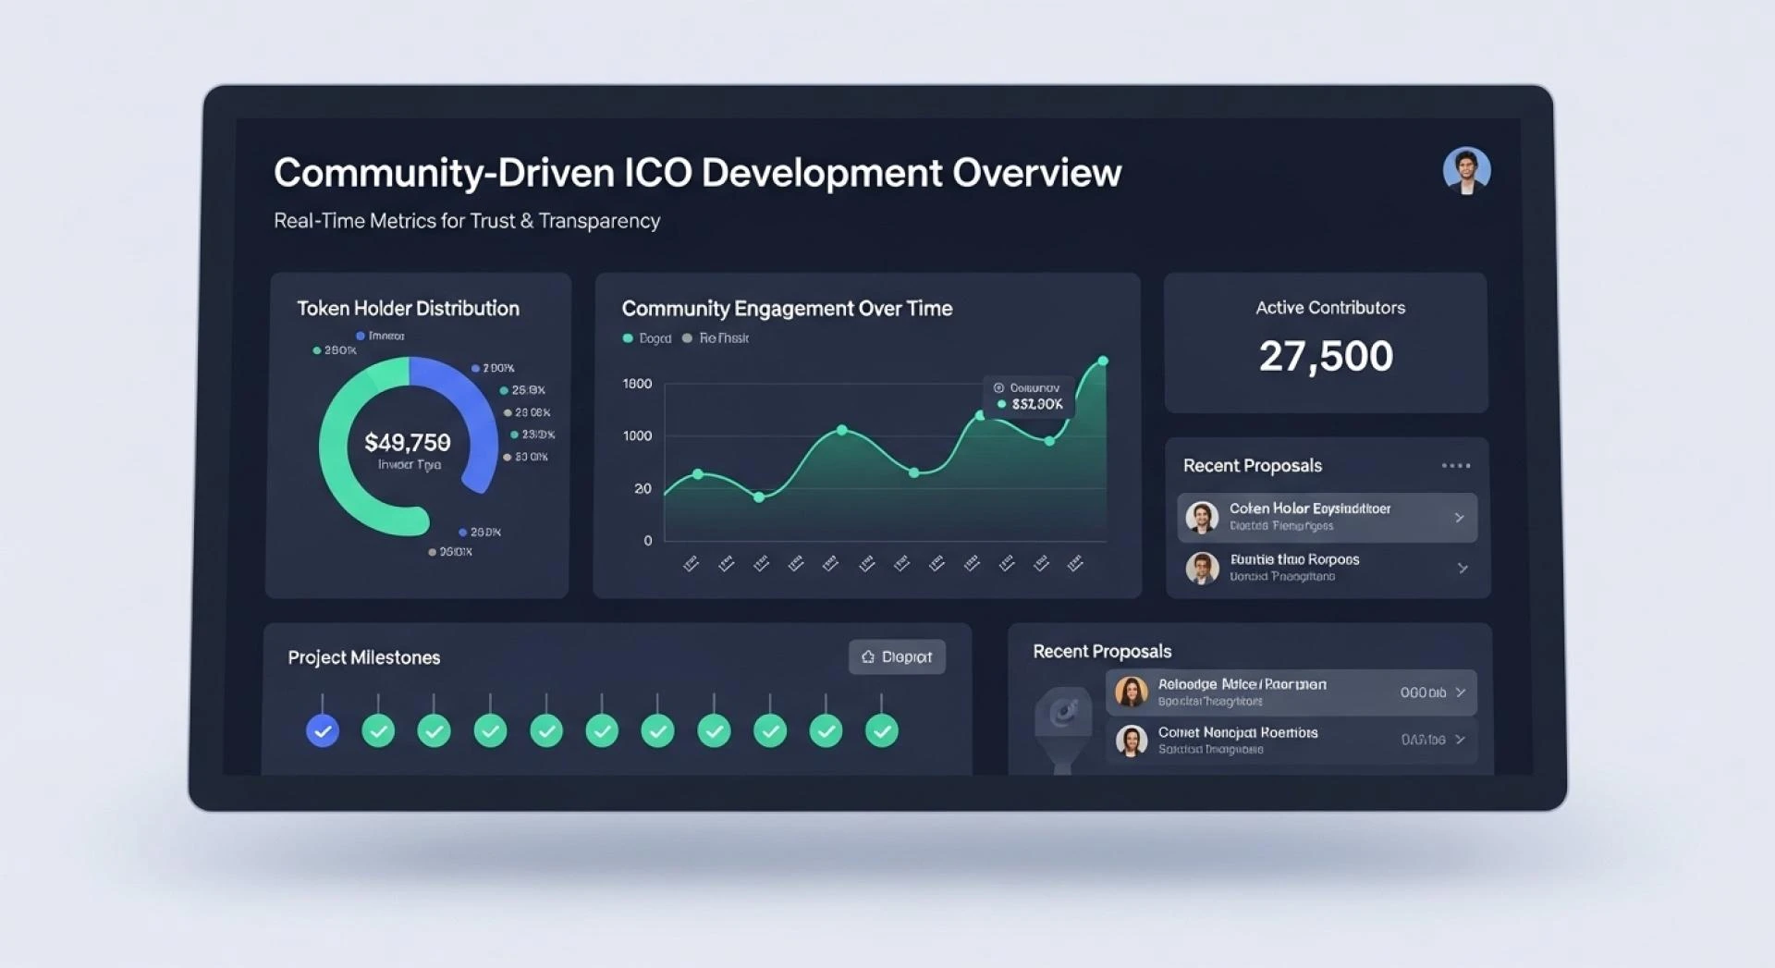Image resolution: width=1775 pixels, height=968 pixels.
Task: Click avatar of Comet Nonojoat Roemtors proposal
Action: point(1131,740)
